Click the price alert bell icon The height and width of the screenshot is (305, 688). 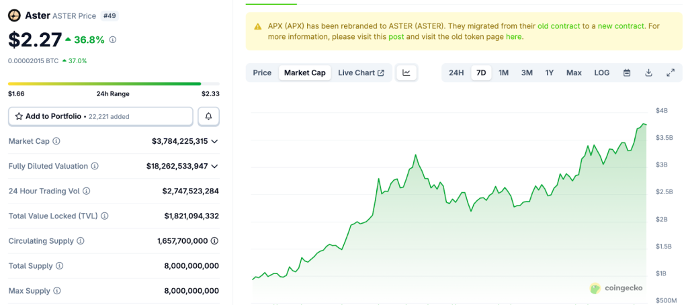tap(208, 116)
